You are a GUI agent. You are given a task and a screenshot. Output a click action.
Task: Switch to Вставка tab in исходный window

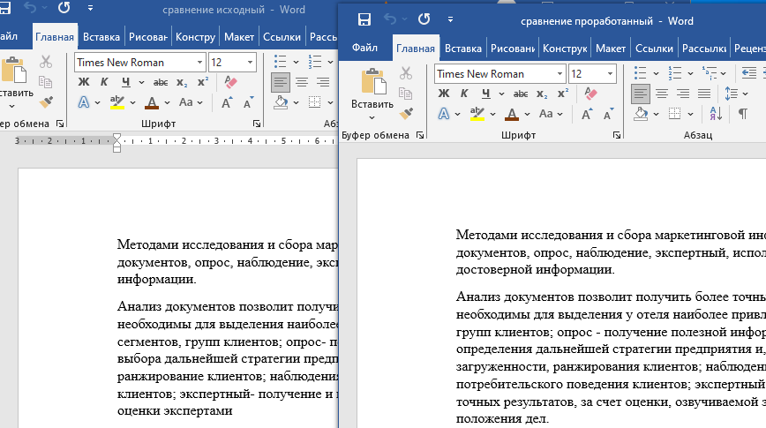[101, 37]
